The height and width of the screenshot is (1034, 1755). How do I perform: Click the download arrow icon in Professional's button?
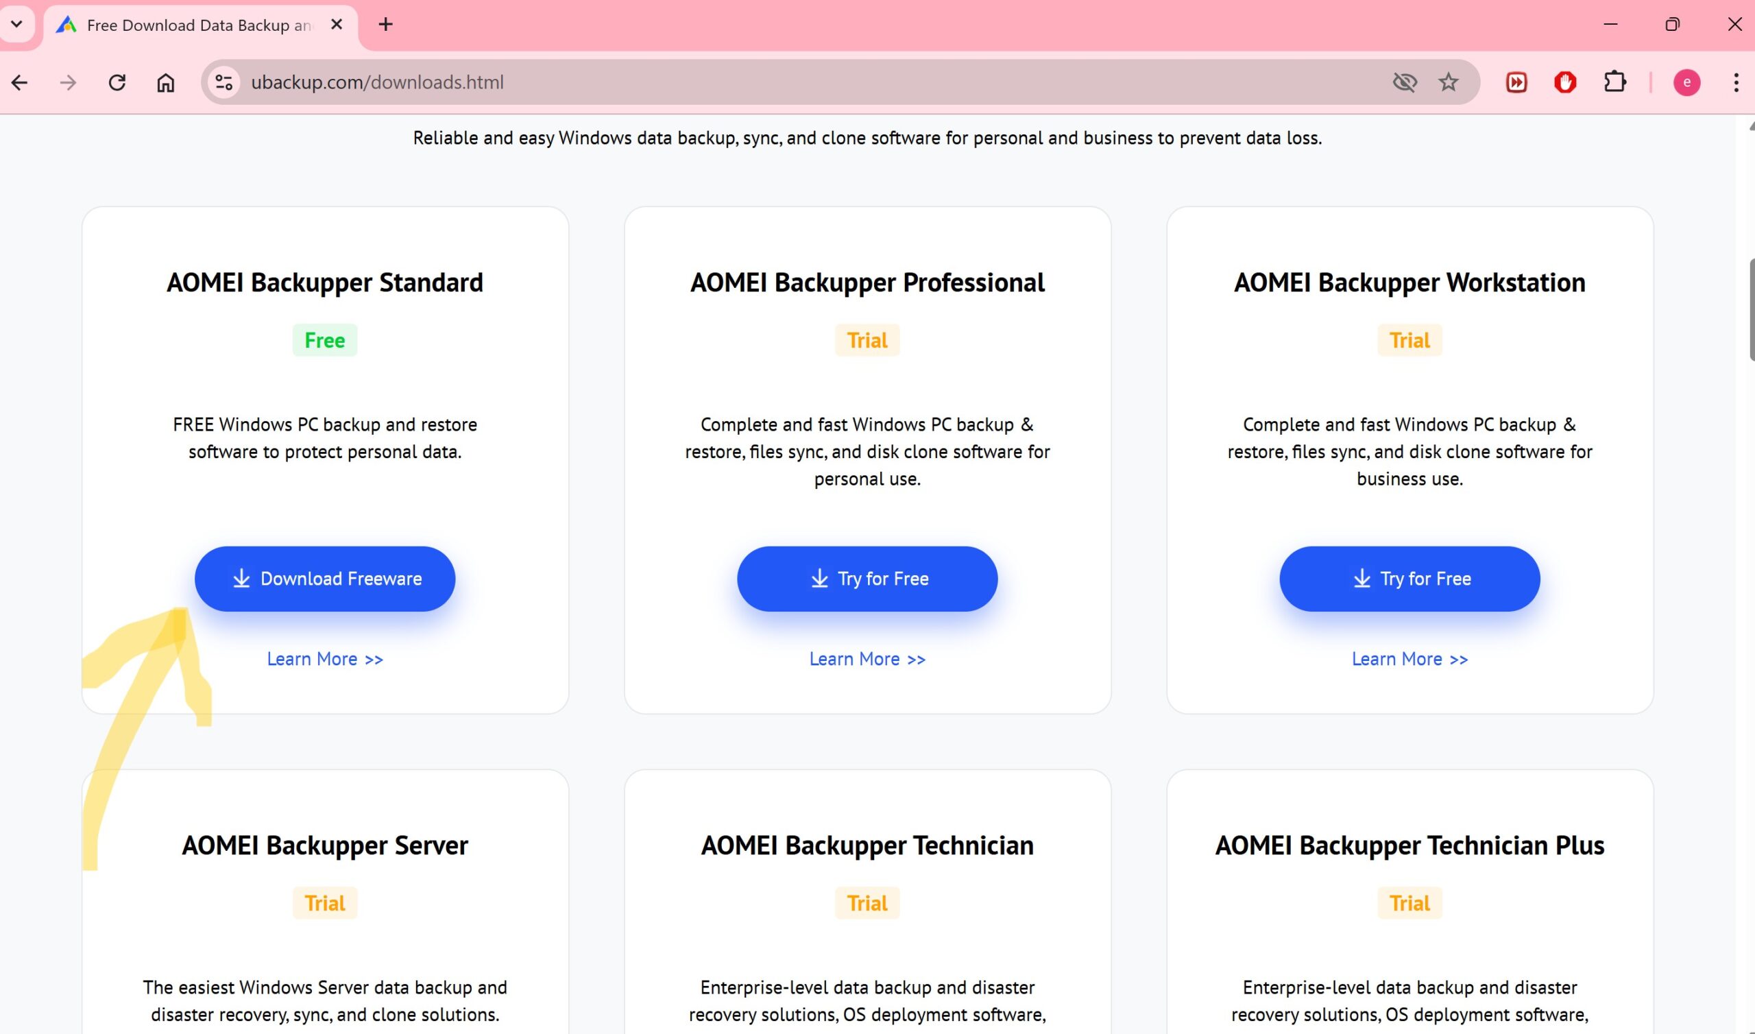pyautogui.click(x=819, y=578)
